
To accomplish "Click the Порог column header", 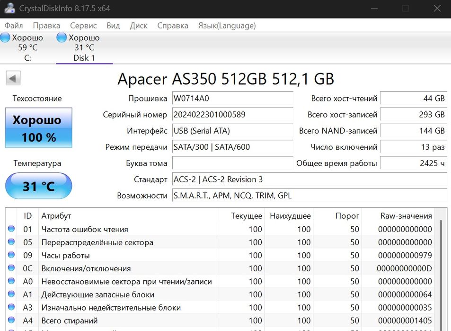I will pos(337,215).
